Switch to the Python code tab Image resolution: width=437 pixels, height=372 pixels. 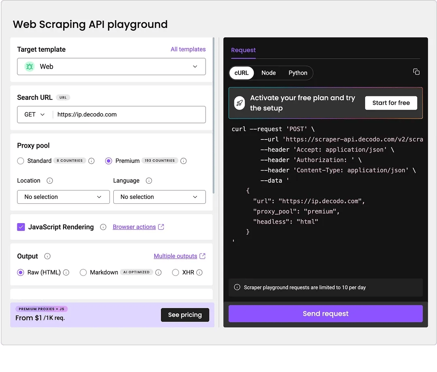click(x=298, y=73)
